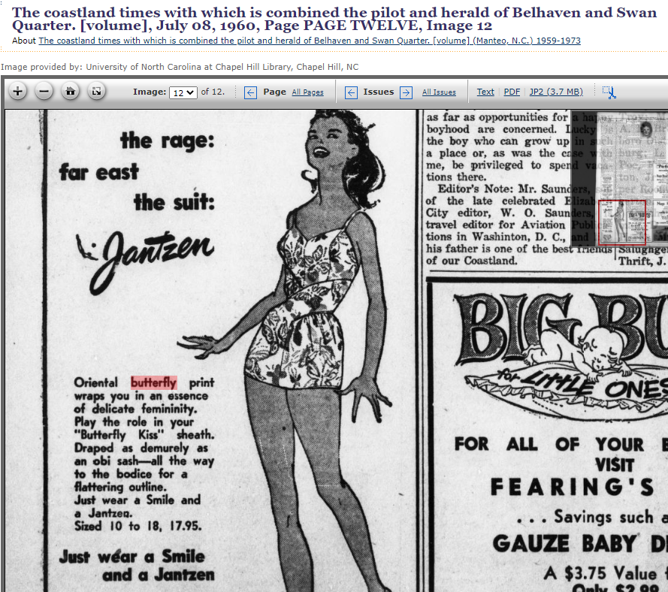The width and height of the screenshot is (668, 592).
Task: Click the Jantzen script logo
Action: point(145,261)
